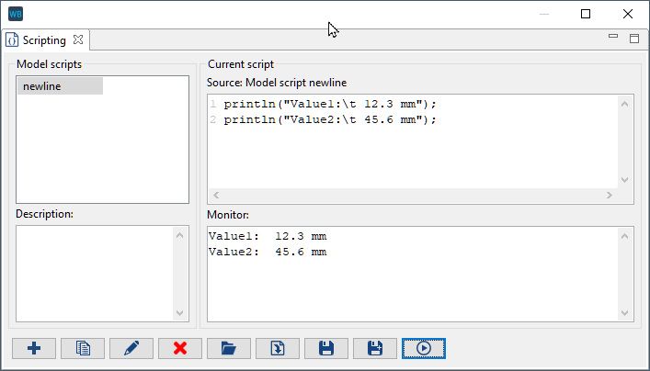Run the script with the play button

[x=424, y=349]
